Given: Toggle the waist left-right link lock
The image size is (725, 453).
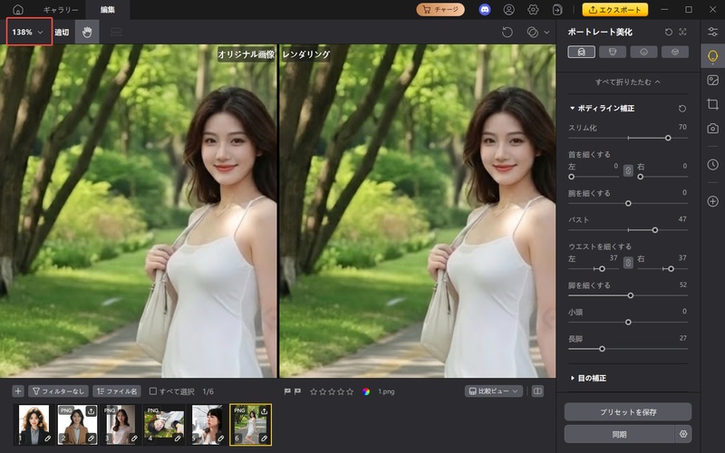Looking at the screenshot, I should tap(628, 263).
